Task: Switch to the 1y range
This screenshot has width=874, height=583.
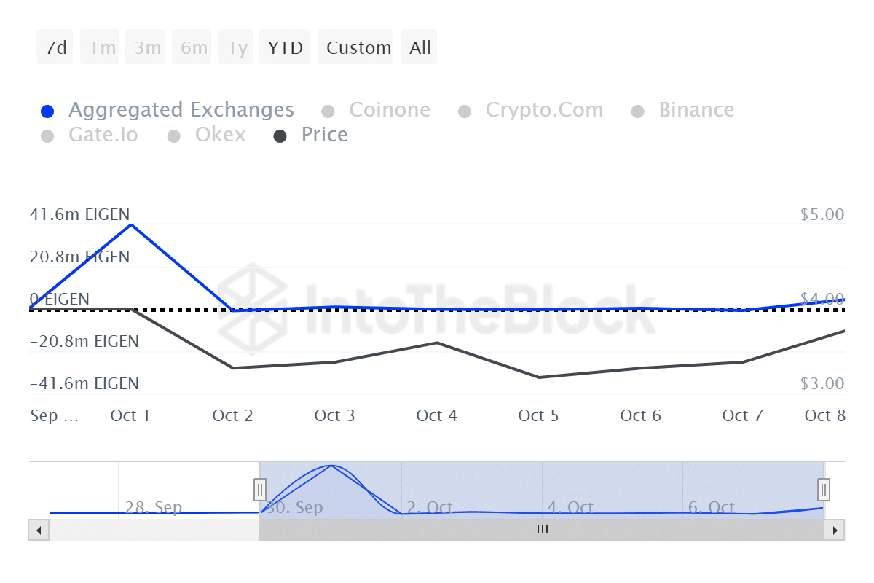Action: (x=235, y=47)
